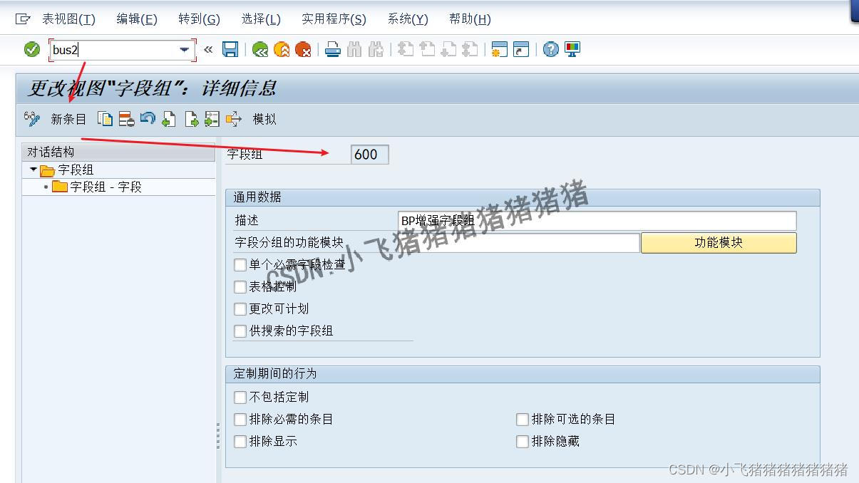Enable 供搜索的字段组 checkbox
Image resolution: width=859 pixels, height=483 pixels.
240,331
